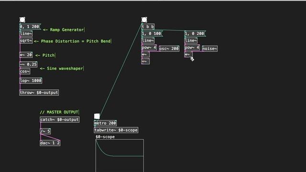Select the 0, 1 200 message box
Viewport: 306px width, 172px height.
tap(30, 27)
